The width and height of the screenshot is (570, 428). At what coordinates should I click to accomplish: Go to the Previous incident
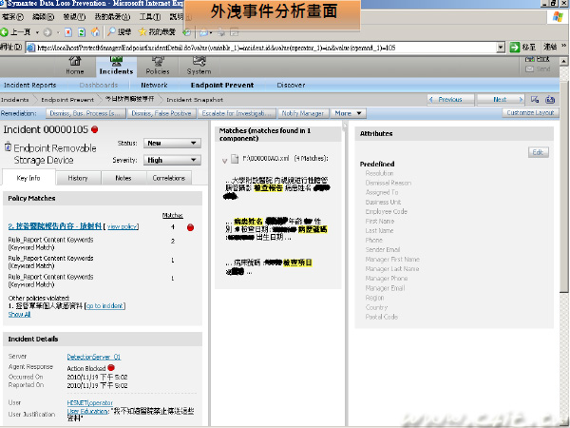(450, 99)
